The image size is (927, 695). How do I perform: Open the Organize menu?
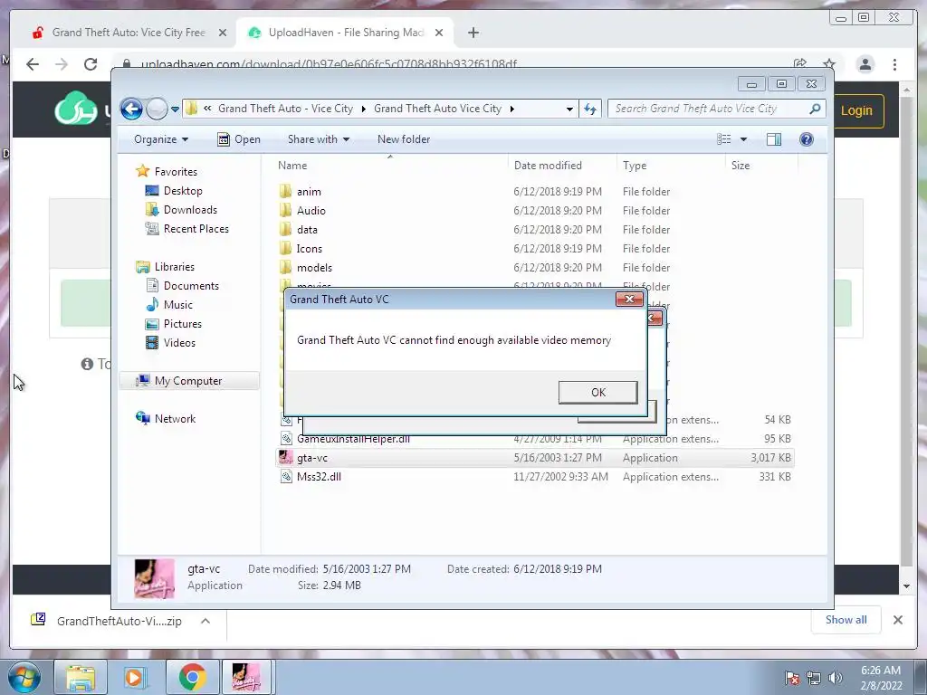[161, 139]
